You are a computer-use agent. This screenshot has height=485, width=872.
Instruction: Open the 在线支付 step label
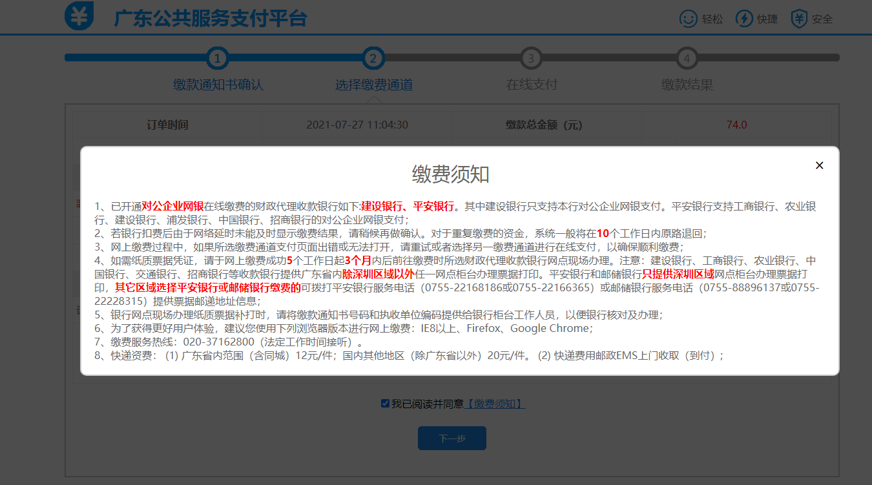click(x=531, y=85)
